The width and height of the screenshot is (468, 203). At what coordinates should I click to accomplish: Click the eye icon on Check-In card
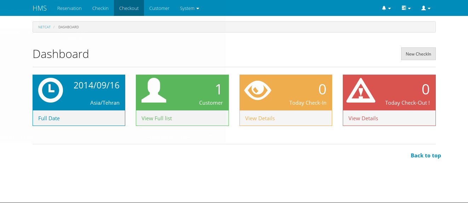click(258, 90)
